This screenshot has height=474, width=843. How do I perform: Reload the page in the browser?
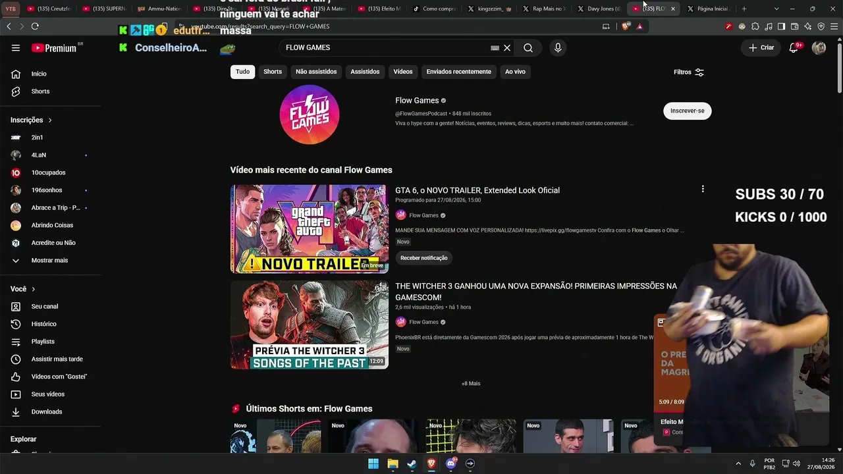pos(35,26)
